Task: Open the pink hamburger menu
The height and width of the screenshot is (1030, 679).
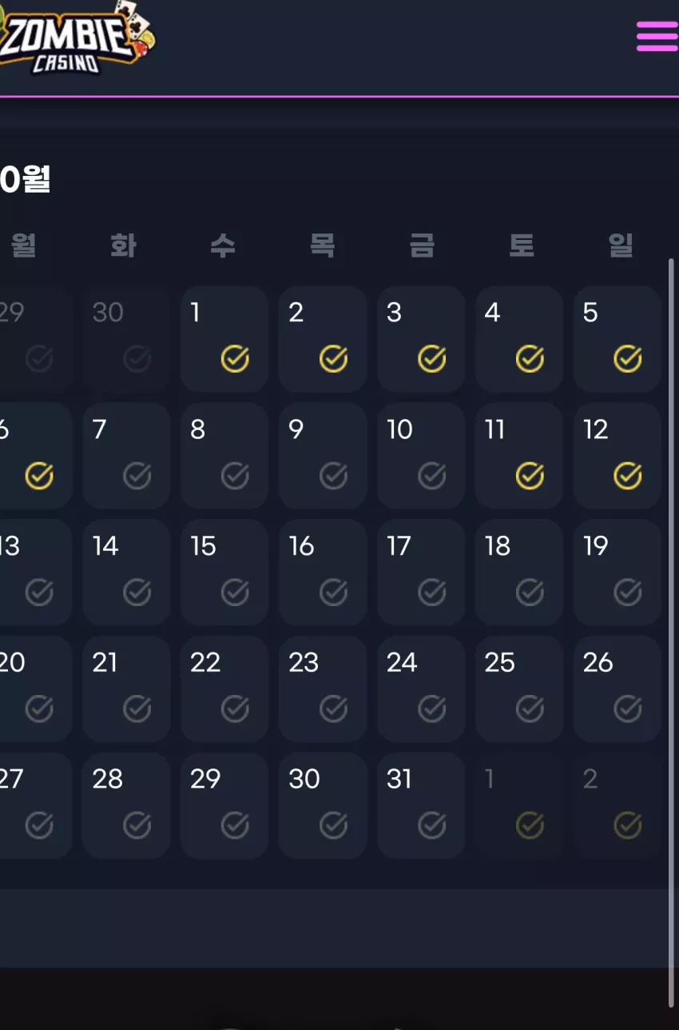Action: click(x=657, y=36)
